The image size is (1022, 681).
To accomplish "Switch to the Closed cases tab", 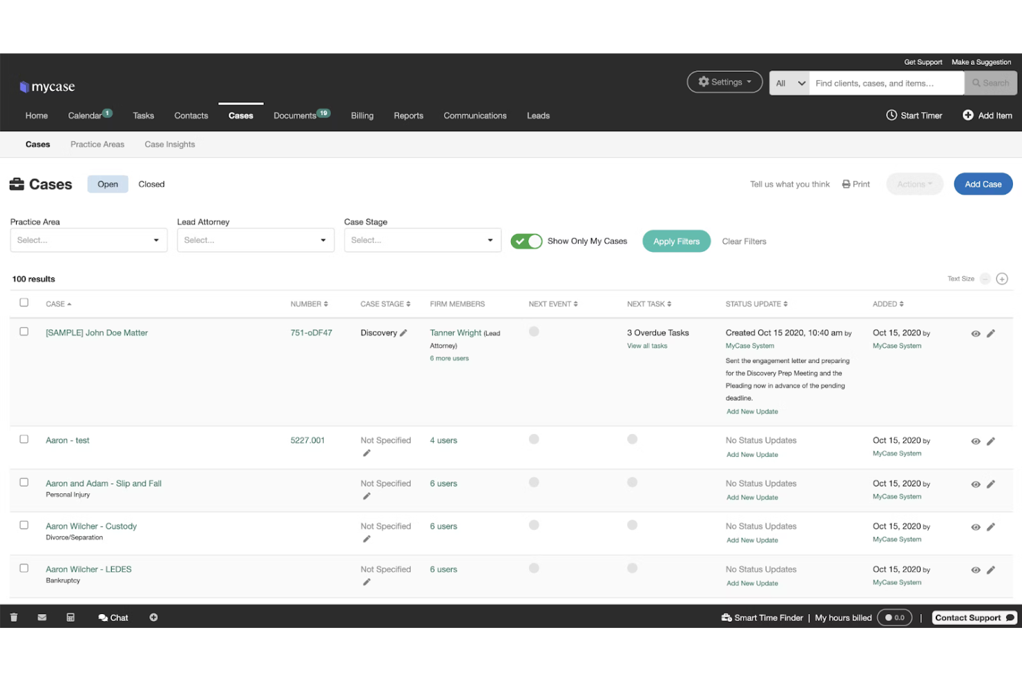I will (151, 184).
